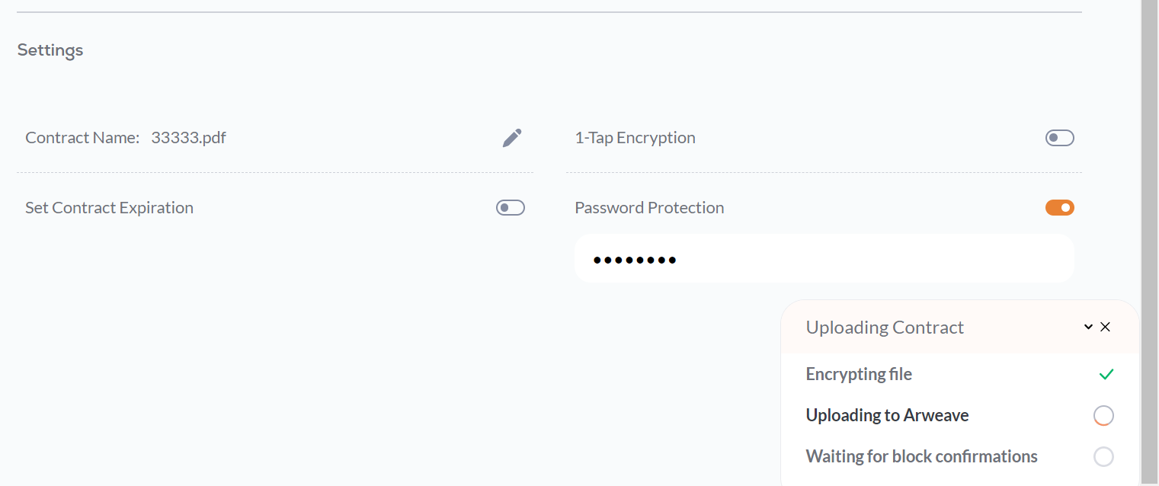Click the Uploading Contract header title
The image size is (1159, 486).
885,328
